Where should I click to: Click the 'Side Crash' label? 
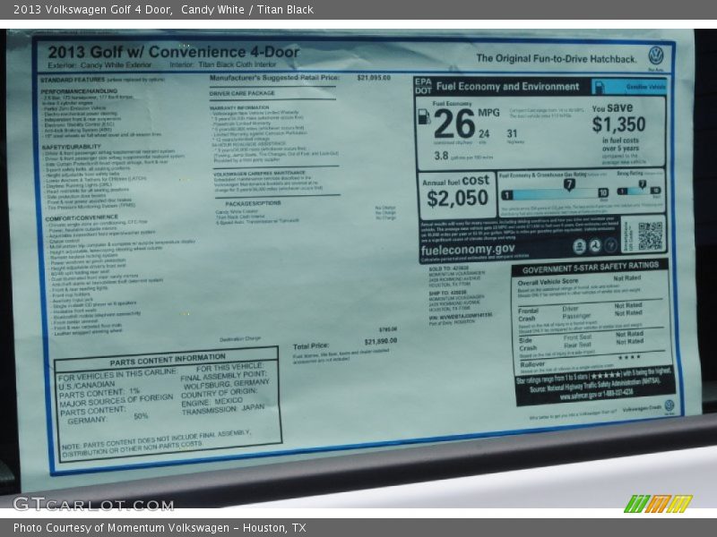tap(527, 344)
